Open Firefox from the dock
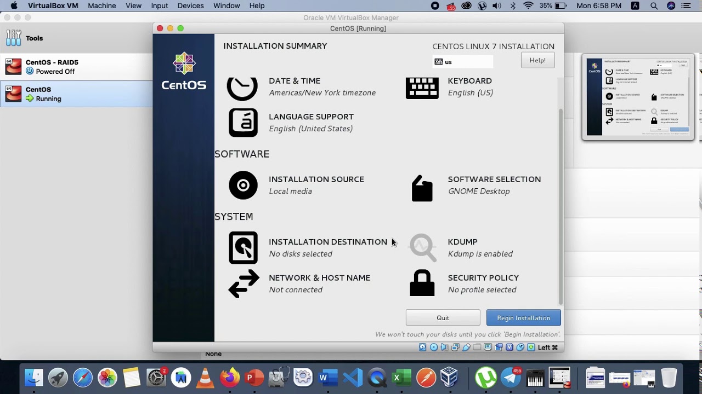This screenshot has height=394, width=702. (230, 378)
